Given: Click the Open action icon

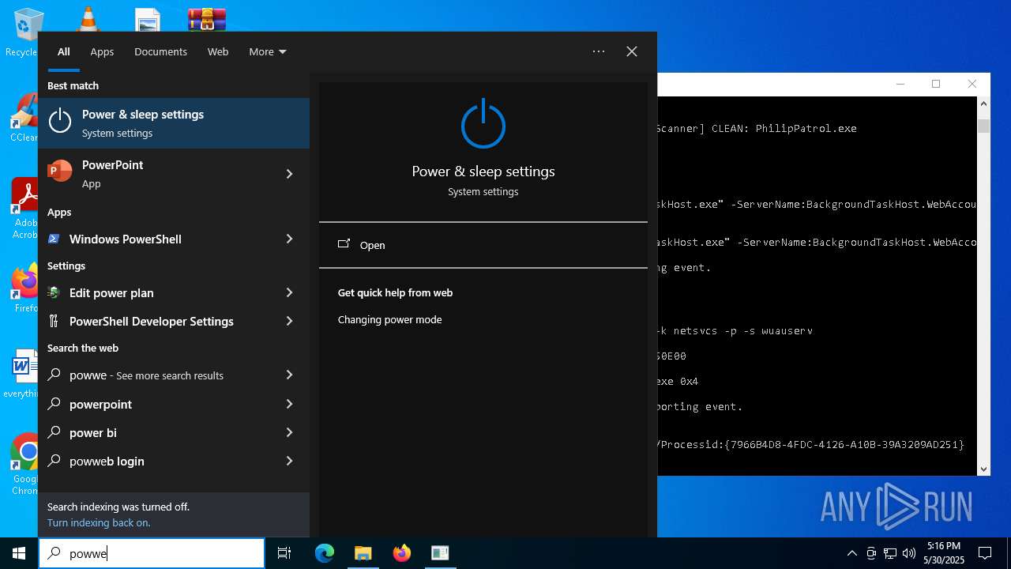Looking at the screenshot, I should click(344, 244).
